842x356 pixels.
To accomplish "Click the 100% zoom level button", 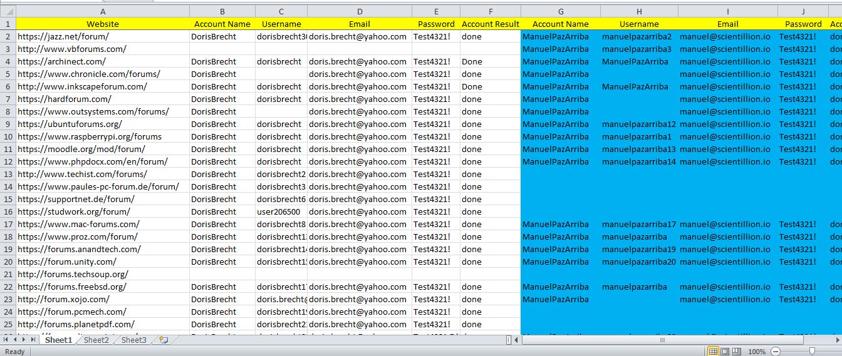I will [757, 352].
